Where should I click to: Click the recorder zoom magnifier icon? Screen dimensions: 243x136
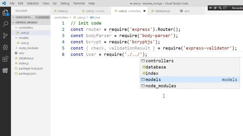(x=220, y=8)
